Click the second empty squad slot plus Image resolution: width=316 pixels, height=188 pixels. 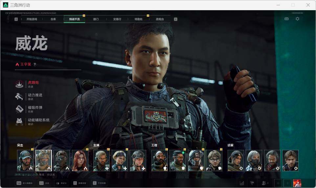[287, 183]
